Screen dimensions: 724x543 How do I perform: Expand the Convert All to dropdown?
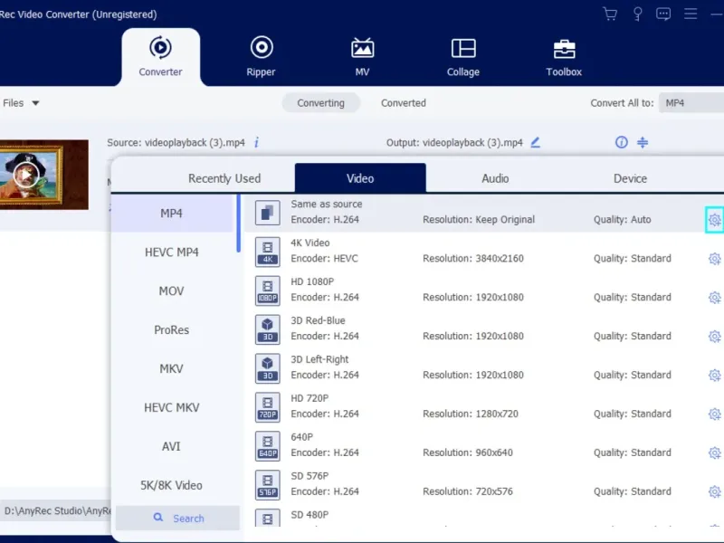[691, 103]
